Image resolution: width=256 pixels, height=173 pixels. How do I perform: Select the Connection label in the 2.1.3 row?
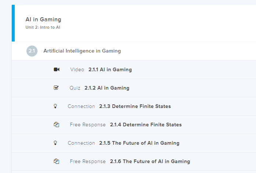tap(81, 106)
